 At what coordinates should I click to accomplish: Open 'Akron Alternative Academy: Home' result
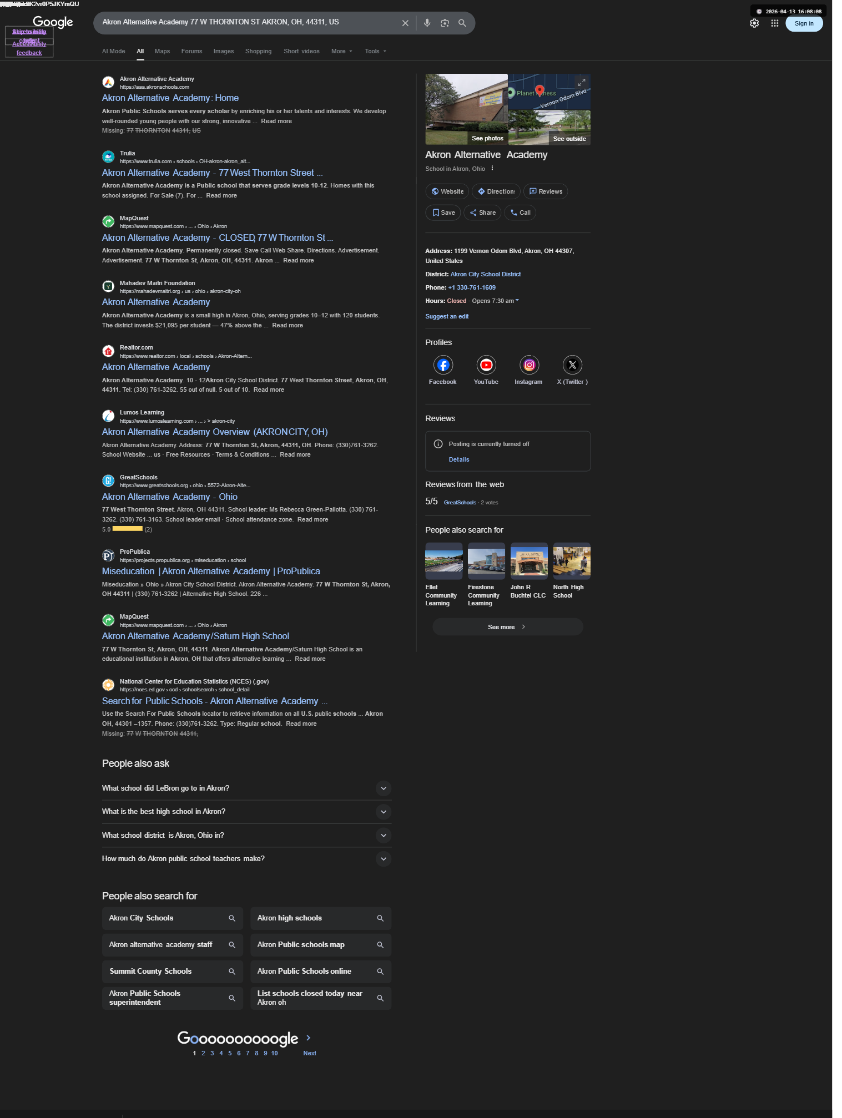point(170,98)
